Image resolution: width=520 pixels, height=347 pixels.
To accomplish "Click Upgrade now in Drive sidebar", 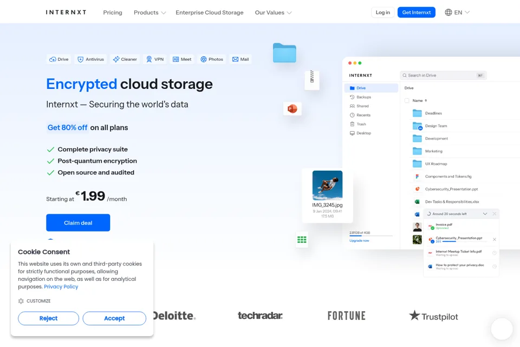I will pos(359,241).
